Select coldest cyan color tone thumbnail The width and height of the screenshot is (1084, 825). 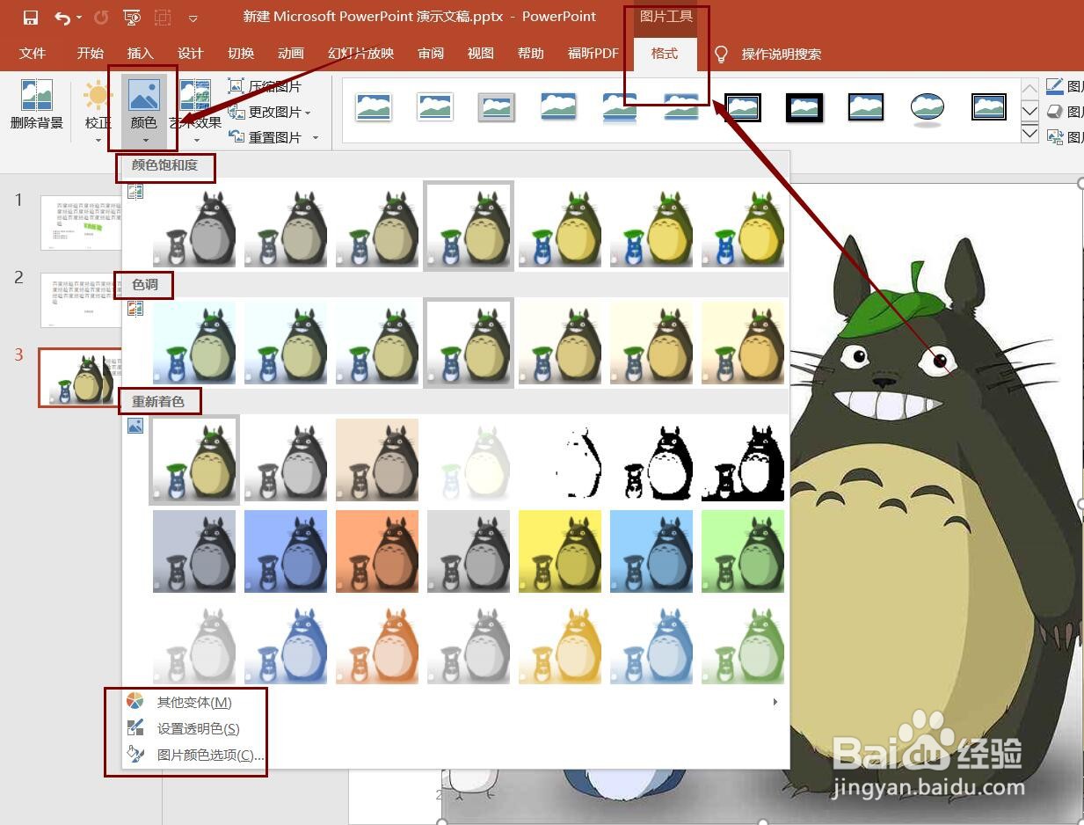[x=194, y=343]
